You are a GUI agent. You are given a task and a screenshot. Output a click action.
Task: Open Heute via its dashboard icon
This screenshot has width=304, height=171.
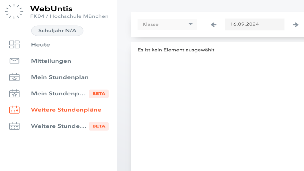pyautogui.click(x=14, y=44)
